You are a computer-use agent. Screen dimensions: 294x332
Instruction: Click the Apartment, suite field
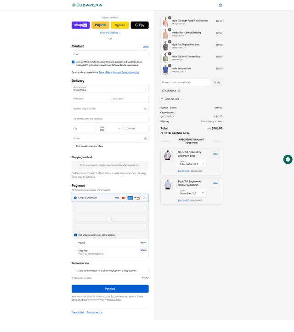coord(110,119)
